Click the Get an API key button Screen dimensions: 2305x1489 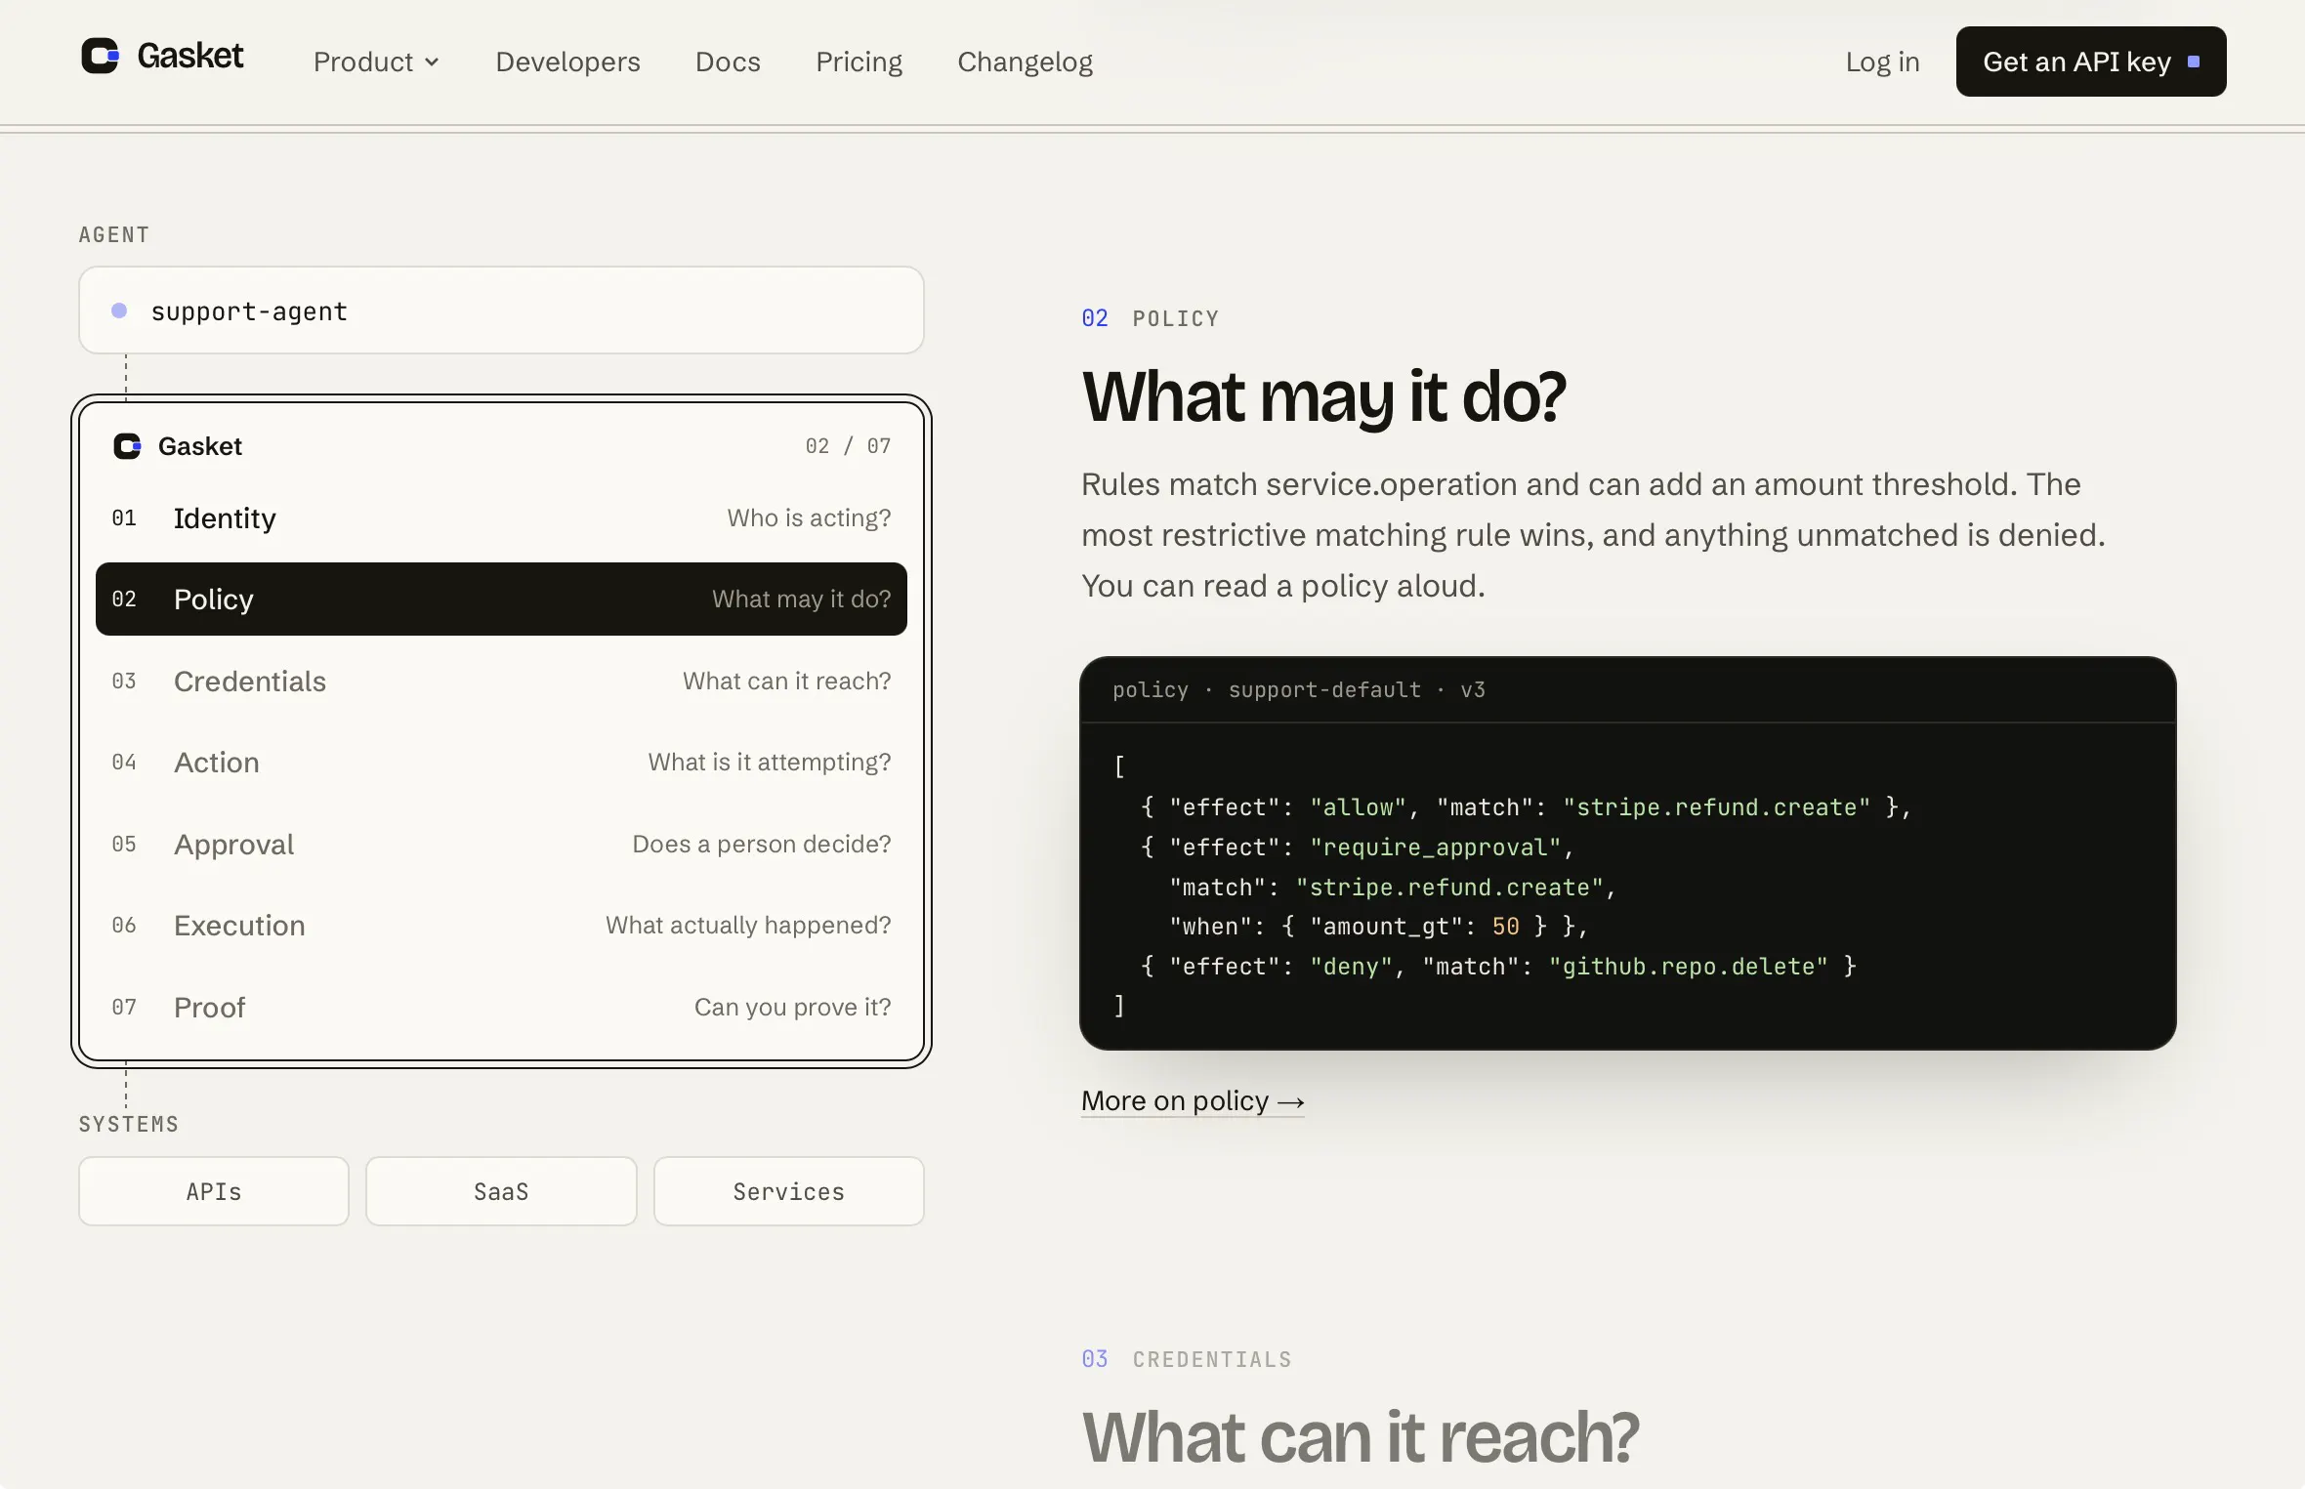pos(2091,62)
